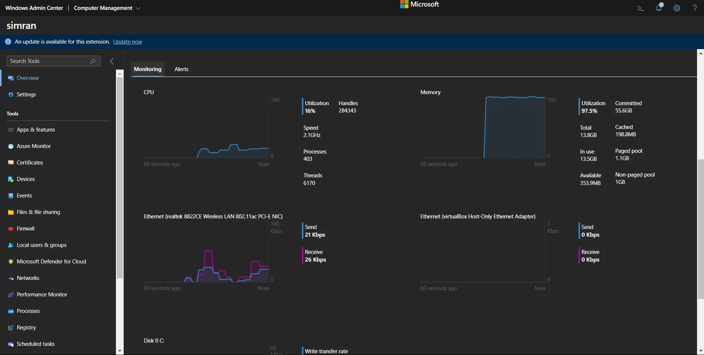Switch to the Alerts tab

coord(182,69)
